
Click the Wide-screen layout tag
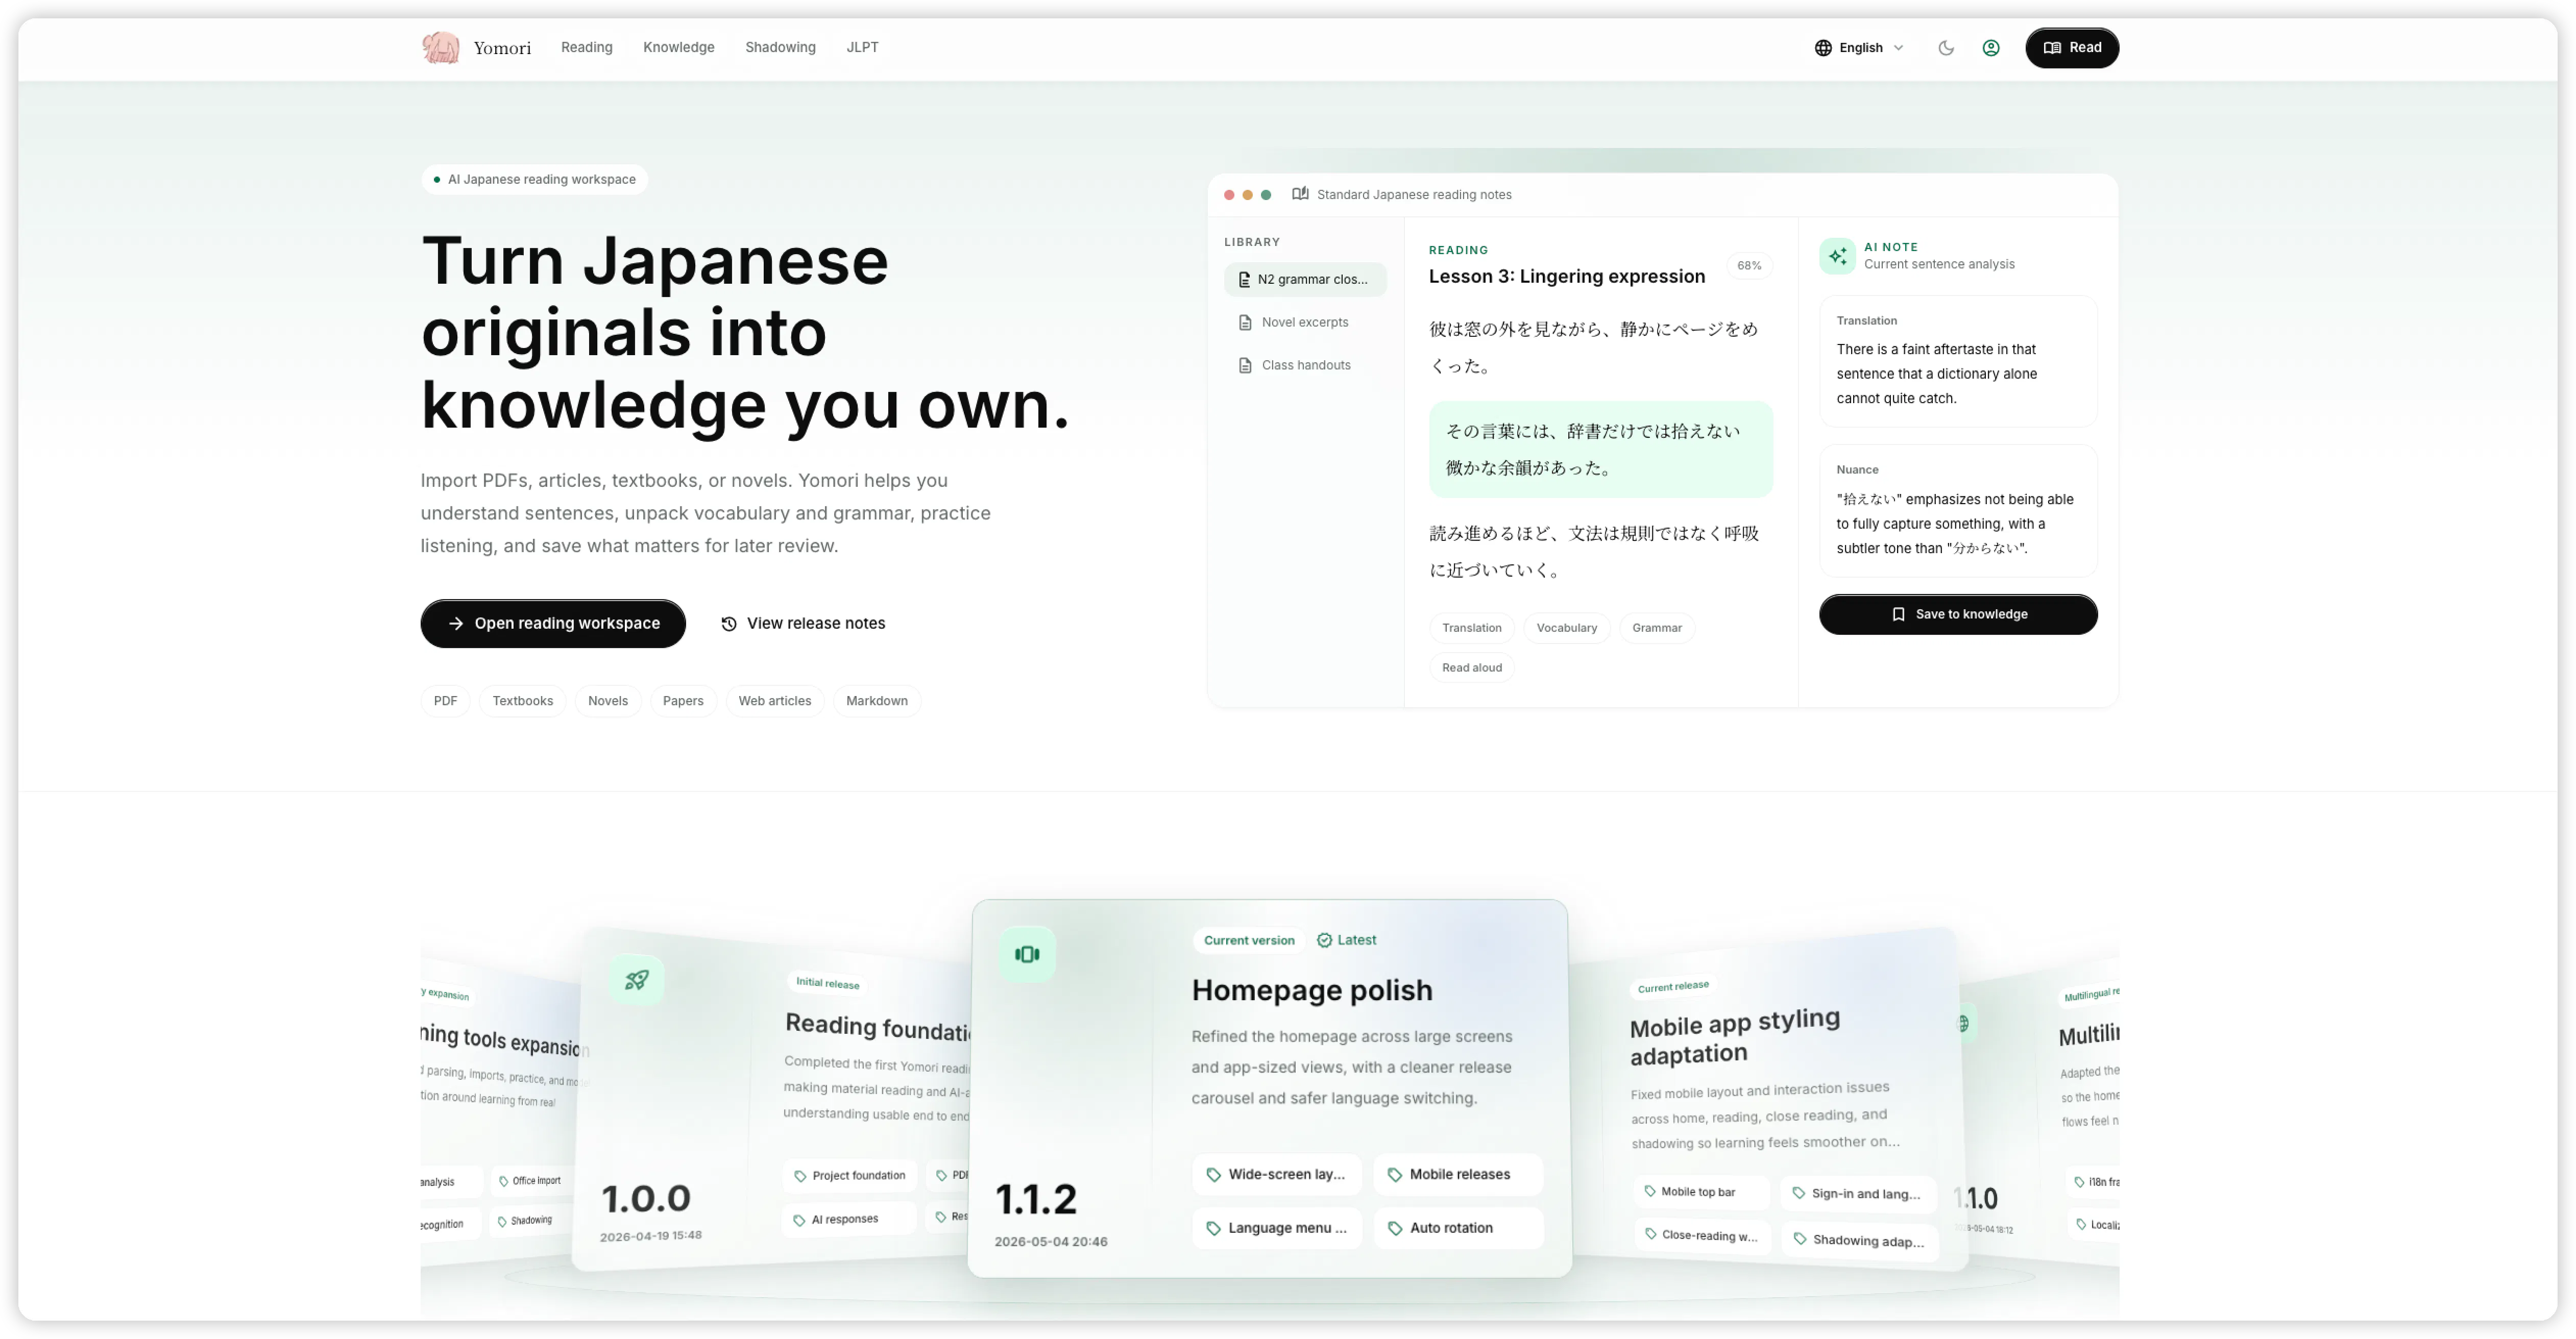click(1276, 1174)
